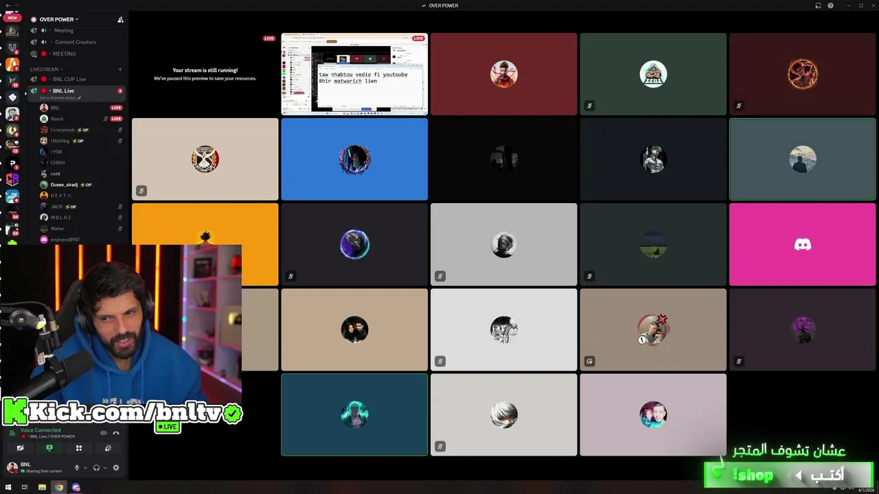The image size is (879, 494).
Task: Toggle camera on in voice panel
Action: point(21,448)
